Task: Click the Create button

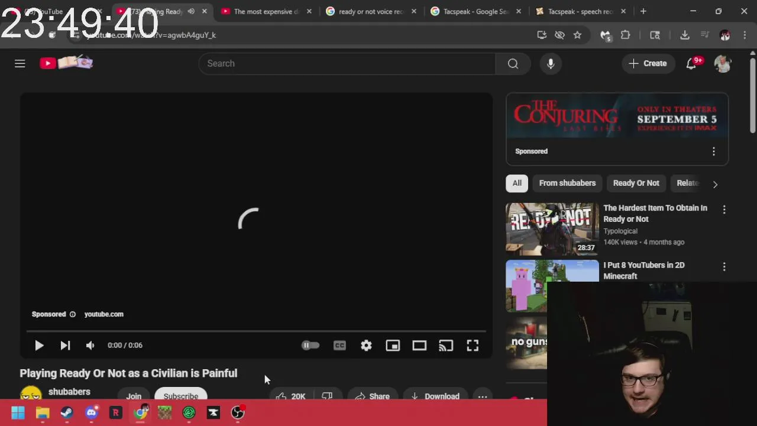Action: (648, 63)
